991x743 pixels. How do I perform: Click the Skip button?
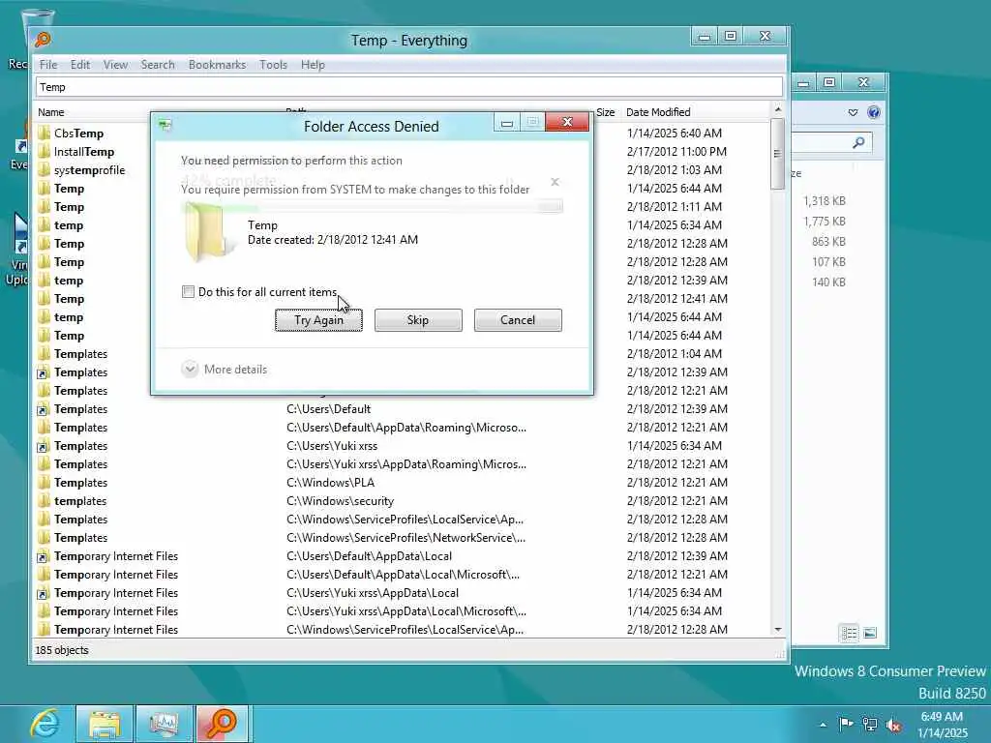(x=418, y=320)
